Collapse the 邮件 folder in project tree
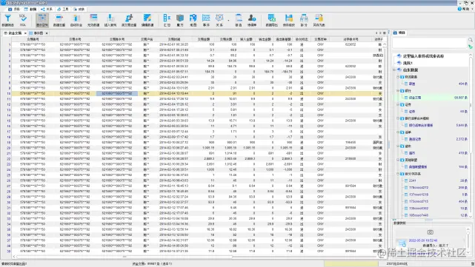The image size is (475, 267). tap(398, 146)
